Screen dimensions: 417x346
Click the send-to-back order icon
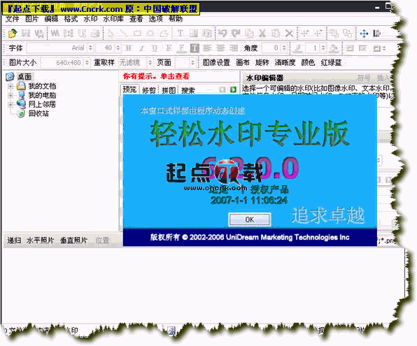click(347, 34)
